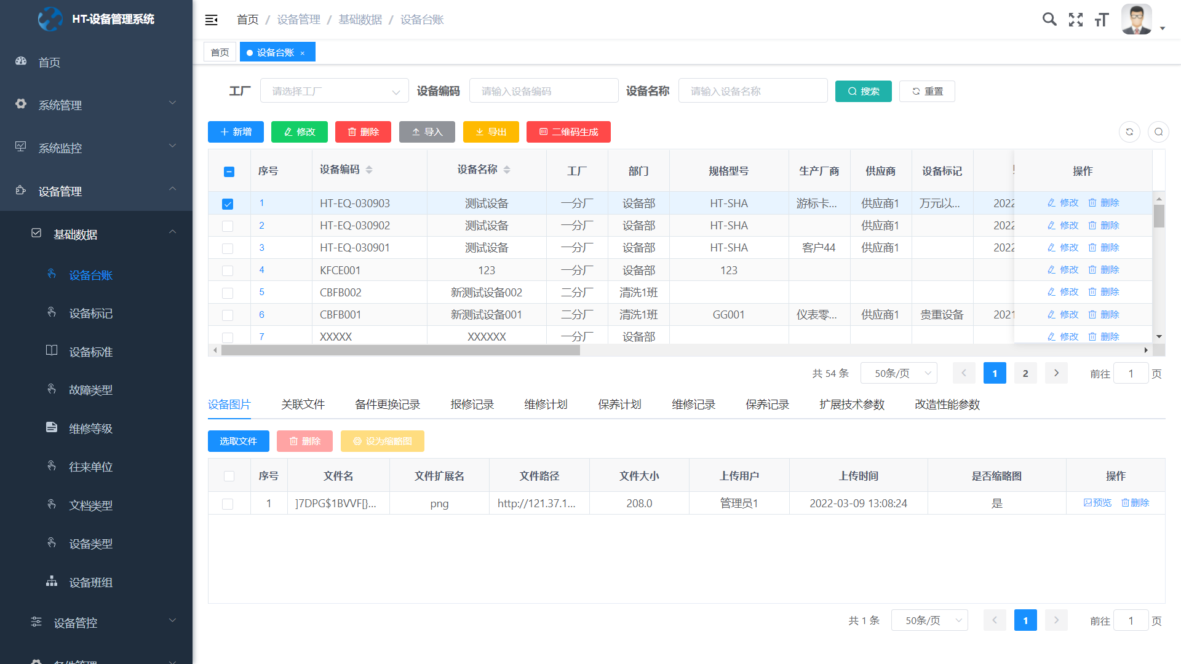Close the 设备台账 tab with x
The height and width of the screenshot is (664, 1181).
tap(303, 53)
